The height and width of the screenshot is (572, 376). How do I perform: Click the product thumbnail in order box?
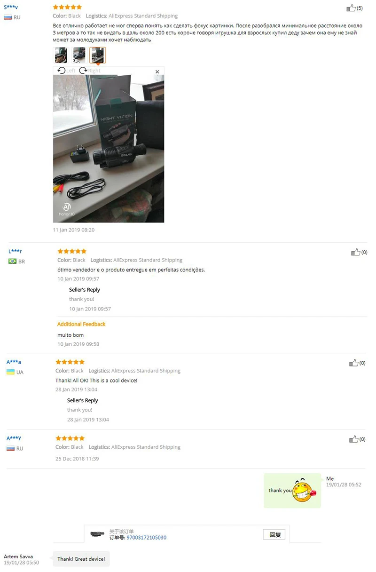[x=98, y=534]
